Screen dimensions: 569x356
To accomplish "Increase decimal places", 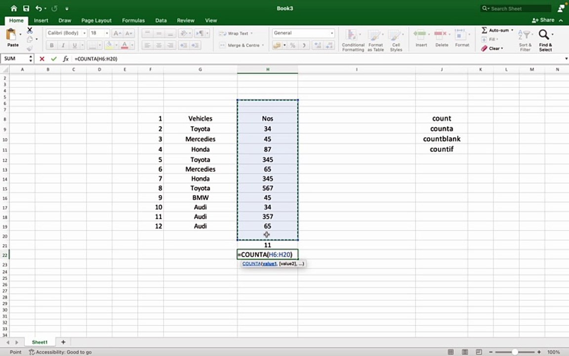I will 318,45.
